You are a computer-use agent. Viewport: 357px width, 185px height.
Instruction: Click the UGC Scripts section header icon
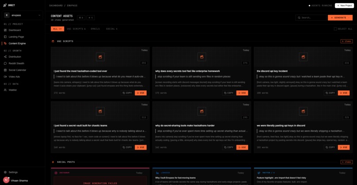pyautogui.click(x=53, y=41)
